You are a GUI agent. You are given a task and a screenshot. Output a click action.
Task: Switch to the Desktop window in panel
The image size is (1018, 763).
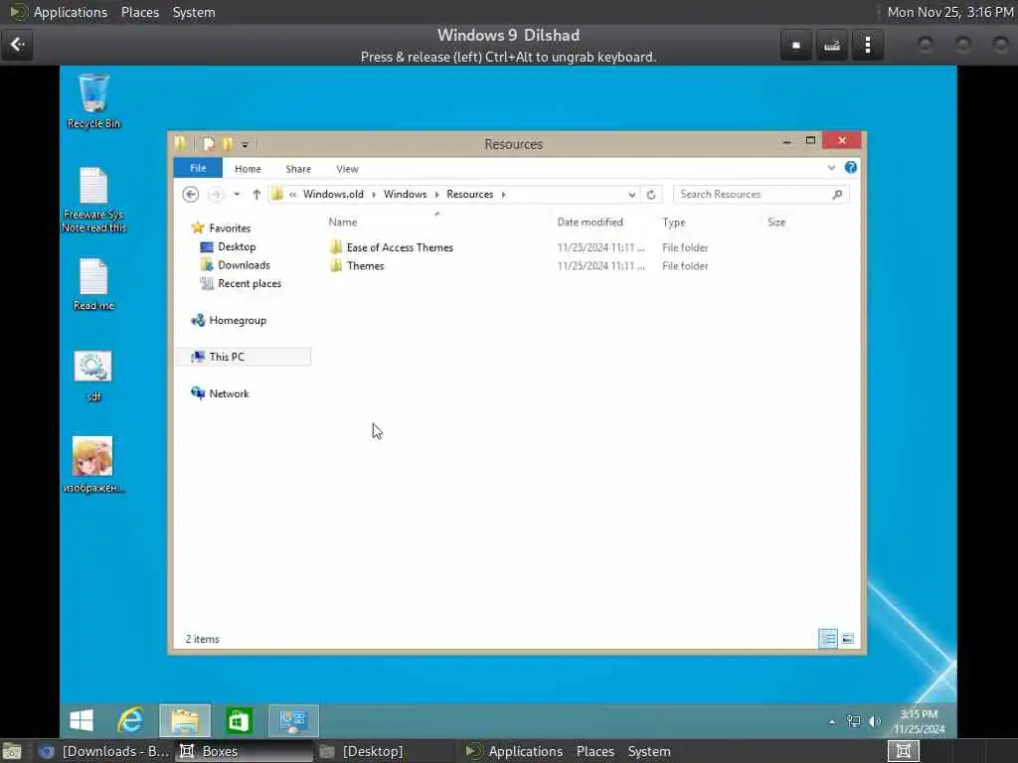coord(364,751)
